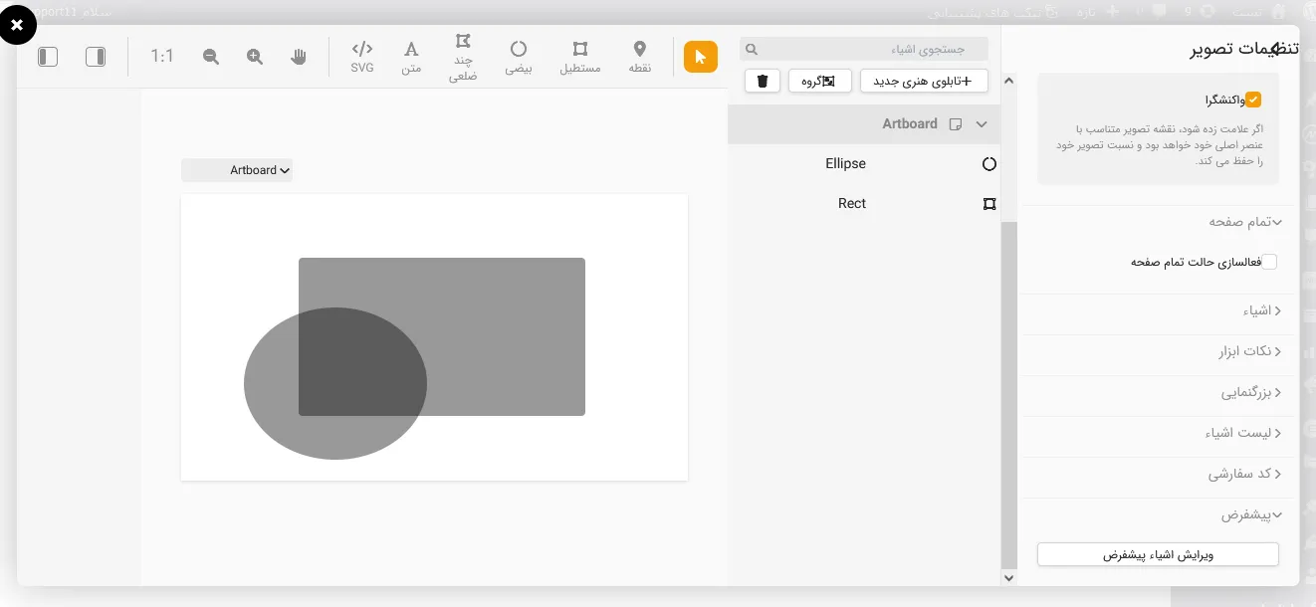The image size is (1316, 607).
Task: Click the group (گروه) button
Action: pyautogui.click(x=819, y=81)
